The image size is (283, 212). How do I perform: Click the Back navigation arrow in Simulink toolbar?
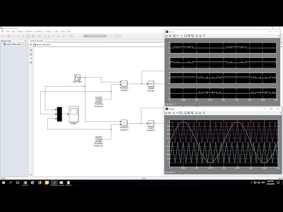pos(14,36)
